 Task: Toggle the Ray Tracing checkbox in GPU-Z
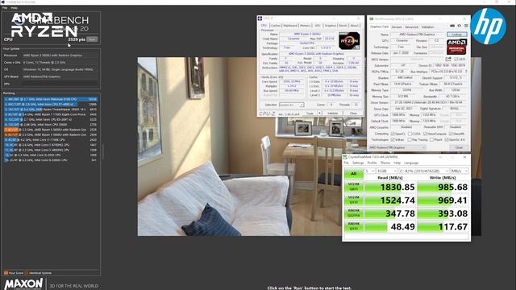[410, 139]
